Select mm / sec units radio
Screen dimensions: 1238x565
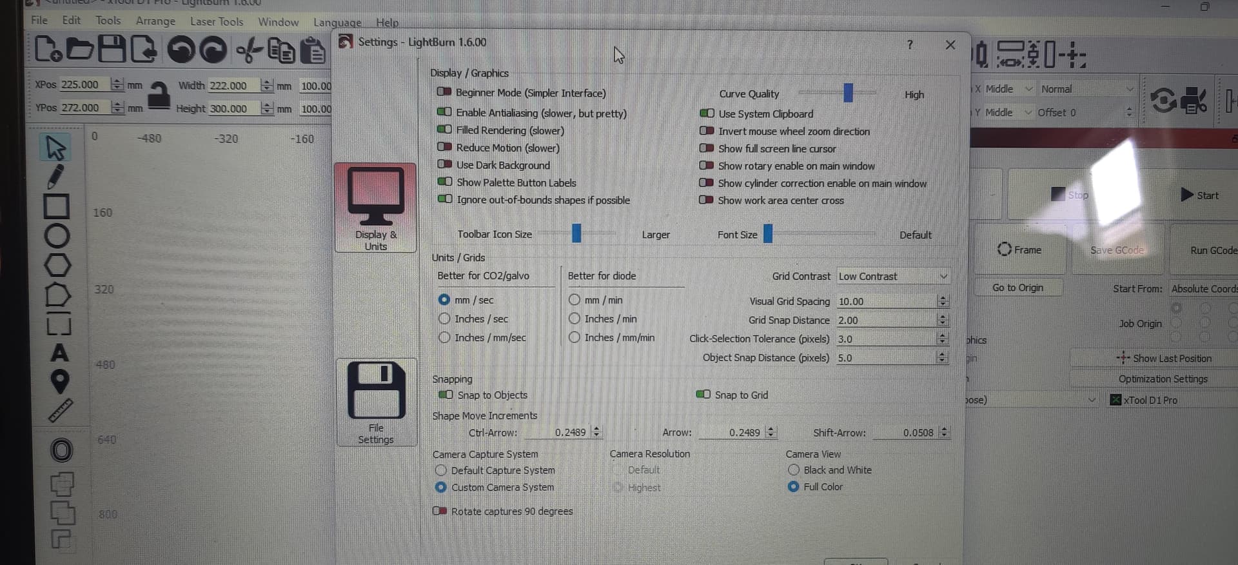[x=444, y=299]
